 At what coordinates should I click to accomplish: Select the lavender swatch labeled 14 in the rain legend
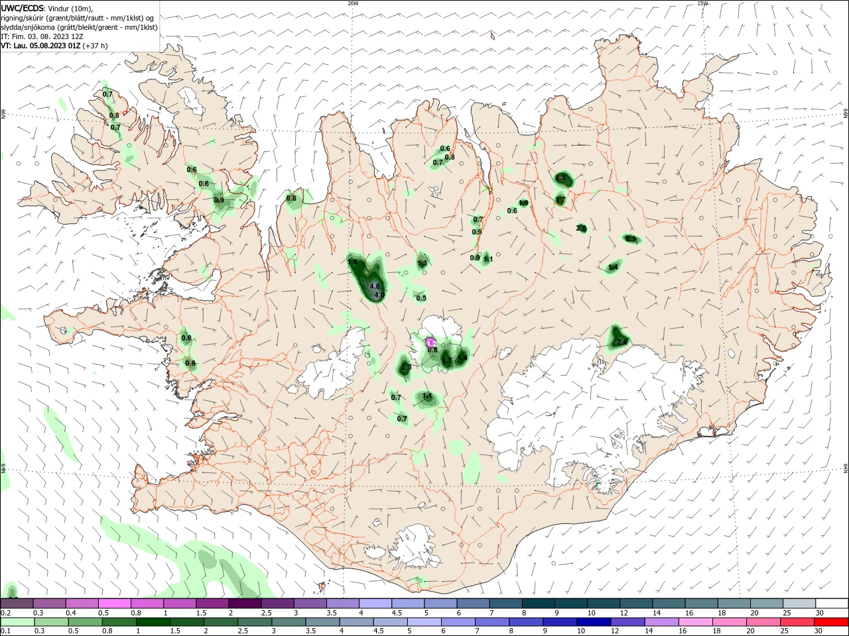[x=661, y=622]
